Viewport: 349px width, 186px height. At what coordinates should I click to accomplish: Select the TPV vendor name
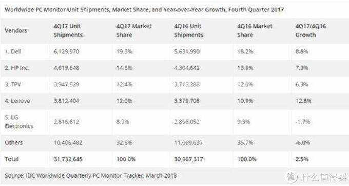[x=13, y=84]
